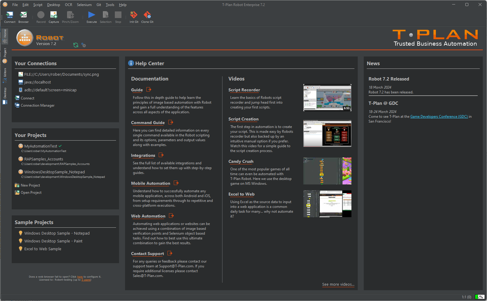The image size is (487, 301).
Task: Click the New Project link
Action: tap(30, 185)
